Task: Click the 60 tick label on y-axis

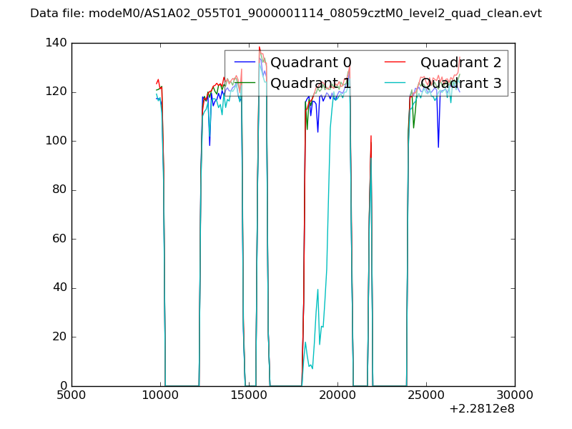Action: tap(59, 239)
